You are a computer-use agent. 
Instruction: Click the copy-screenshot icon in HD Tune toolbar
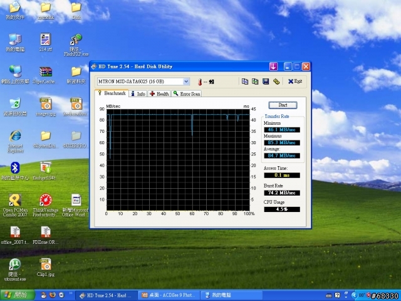[x=255, y=82]
